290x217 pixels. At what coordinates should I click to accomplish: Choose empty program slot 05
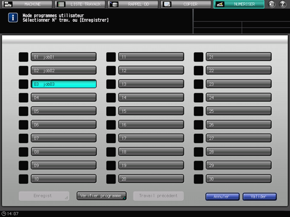[63, 111]
